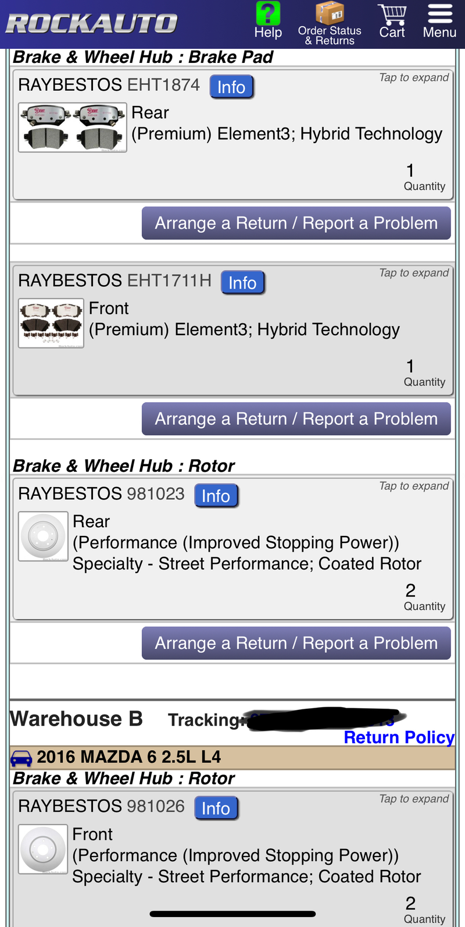The width and height of the screenshot is (465, 927).
Task: Show Info for Raybestos 981023
Action: tap(216, 496)
